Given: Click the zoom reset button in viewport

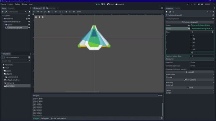Looking at the screenshot, I should [39, 17].
